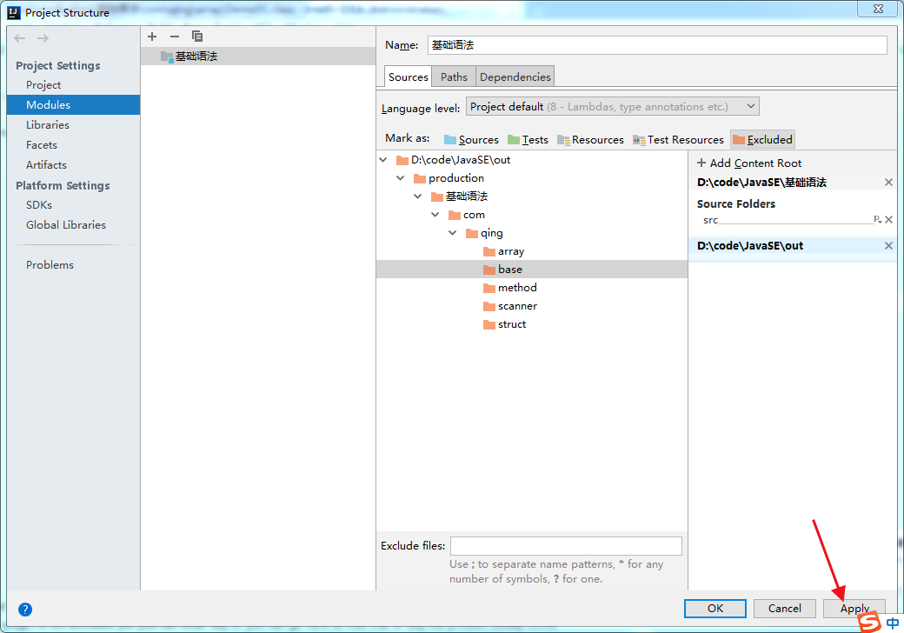
Task: Select the com folder
Action: click(474, 215)
